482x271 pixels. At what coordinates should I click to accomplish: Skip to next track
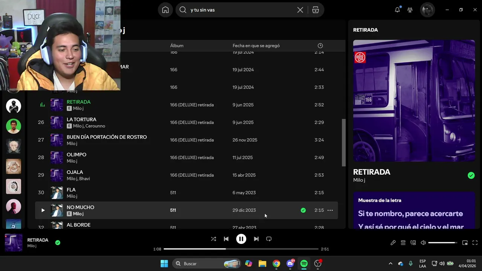pyautogui.click(x=256, y=239)
